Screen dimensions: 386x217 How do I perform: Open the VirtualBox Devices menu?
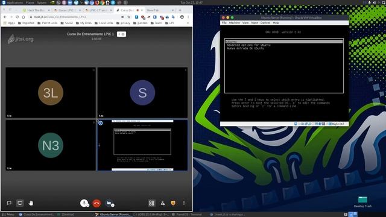point(265,23)
